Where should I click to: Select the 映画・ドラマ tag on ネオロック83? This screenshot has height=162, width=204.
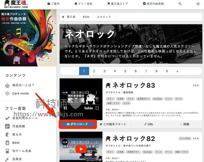click(113, 103)
